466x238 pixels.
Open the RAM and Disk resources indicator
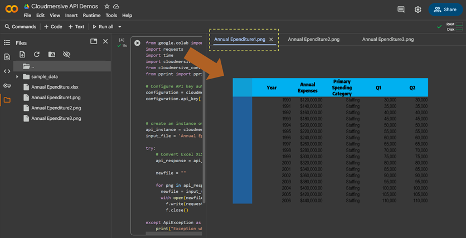point(454,27)
